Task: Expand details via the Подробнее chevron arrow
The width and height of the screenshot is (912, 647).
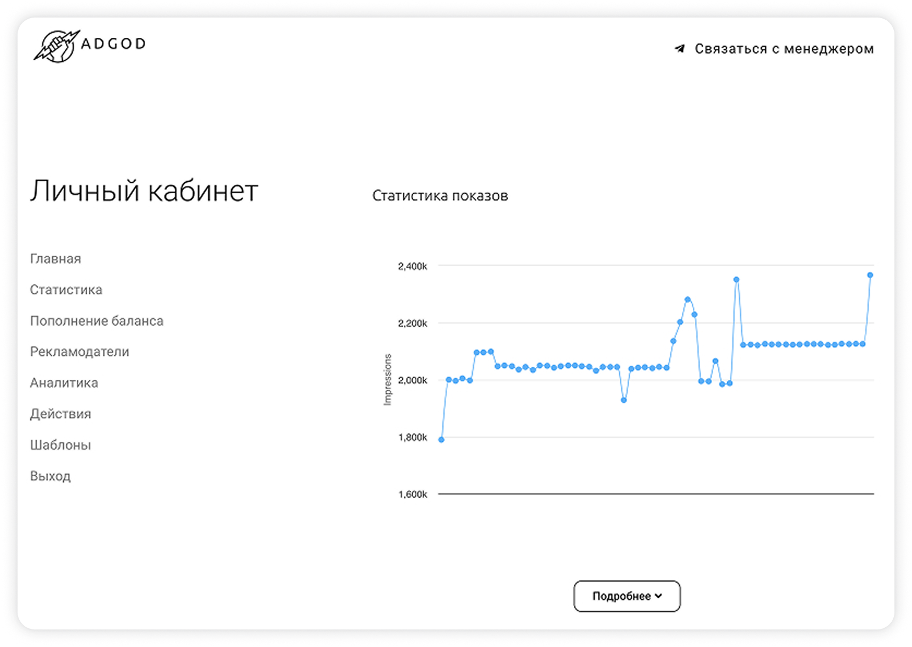Action: click(x=658, y=596)
